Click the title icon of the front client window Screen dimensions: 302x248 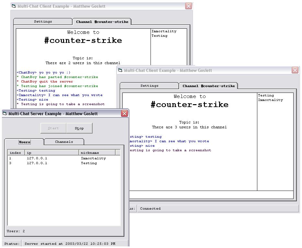pos(120,70)
